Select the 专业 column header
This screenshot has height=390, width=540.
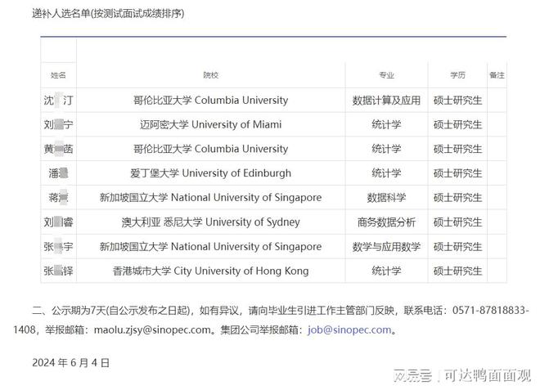386,75
